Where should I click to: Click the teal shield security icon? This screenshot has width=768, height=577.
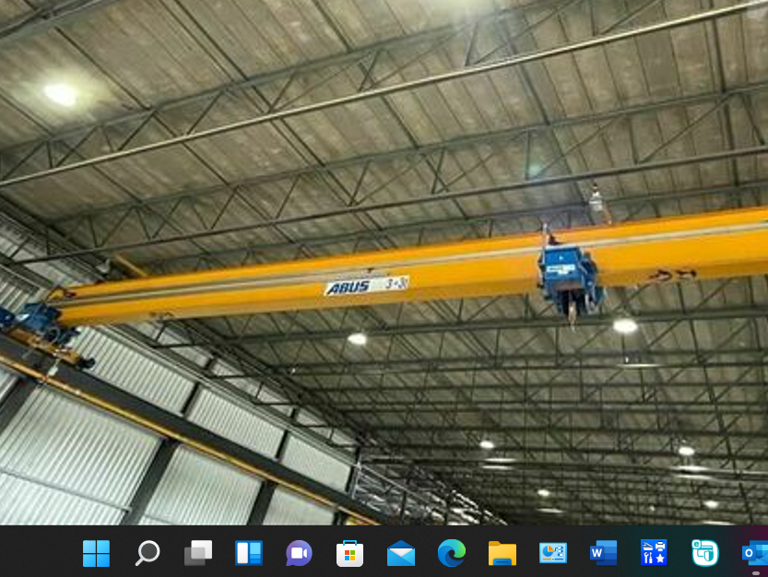click(x=705, y=553)
